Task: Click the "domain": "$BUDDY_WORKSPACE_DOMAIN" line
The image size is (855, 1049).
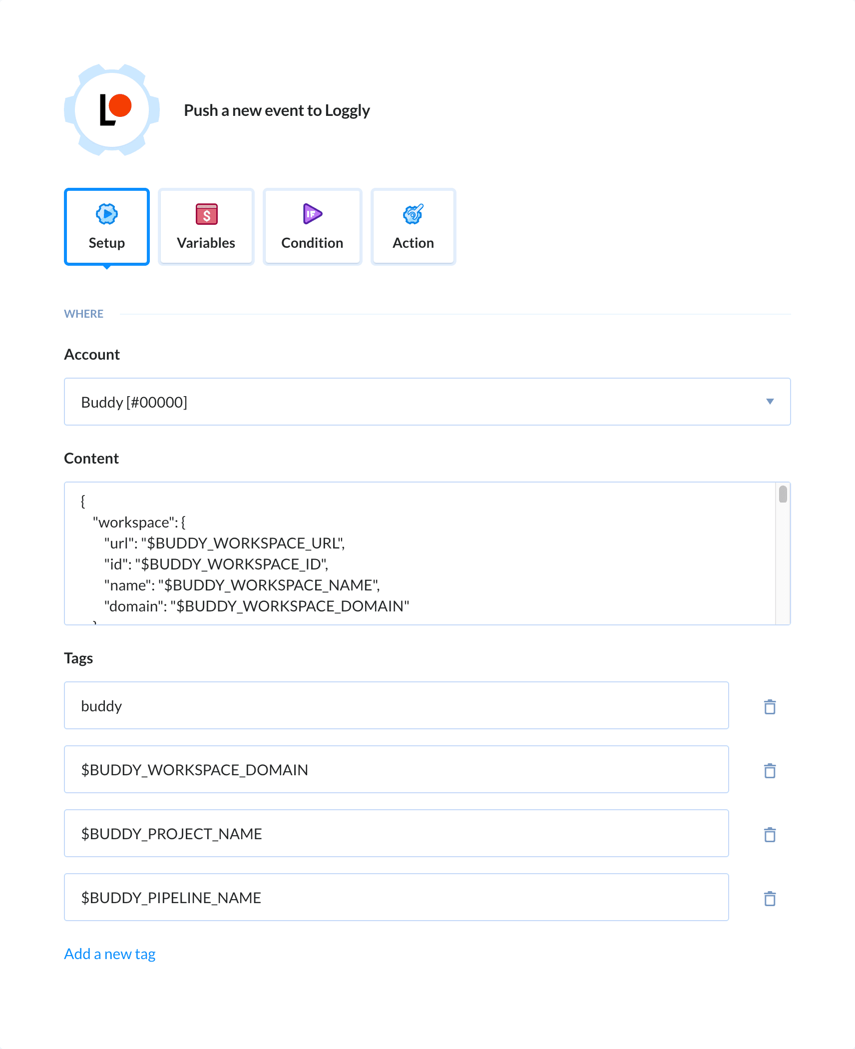Action: [256, 606]
